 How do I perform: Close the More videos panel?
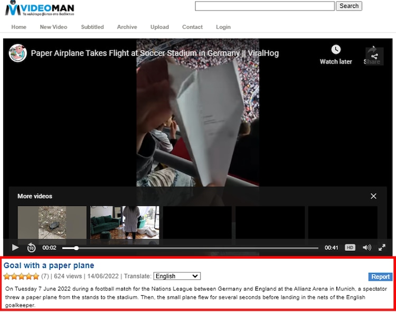click(374, 196)
